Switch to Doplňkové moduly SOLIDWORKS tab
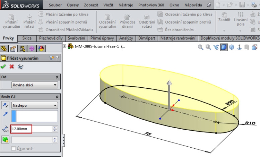260x157 pixels. point(230,38)
